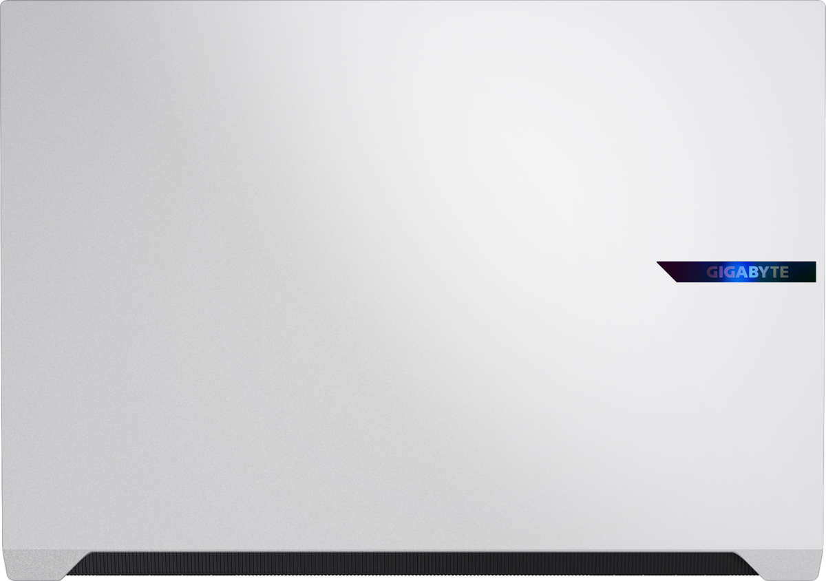Click the top-left rounded corner of the lid
This screenshot has height=581, width=826.
coord(7,7)
